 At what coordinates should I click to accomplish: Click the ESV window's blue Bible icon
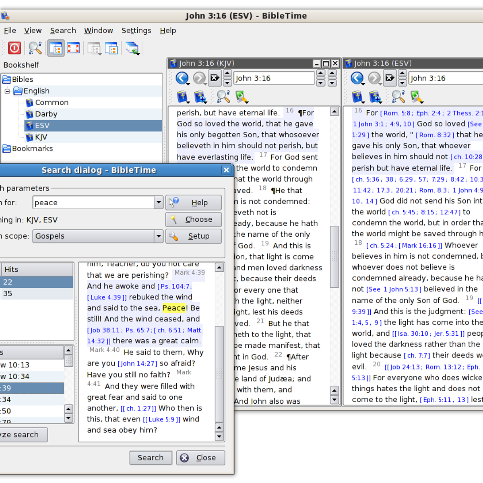tap(357, 97)
